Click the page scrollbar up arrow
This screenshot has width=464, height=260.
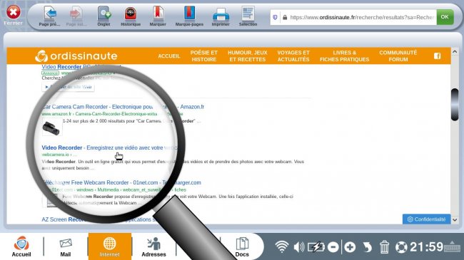tap(455, 52)
